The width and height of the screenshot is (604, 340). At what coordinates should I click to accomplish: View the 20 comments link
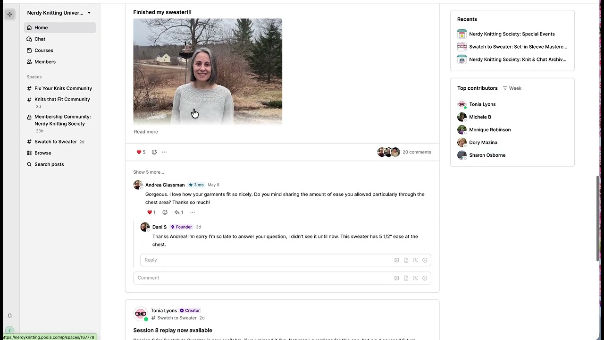coord(417,152)
